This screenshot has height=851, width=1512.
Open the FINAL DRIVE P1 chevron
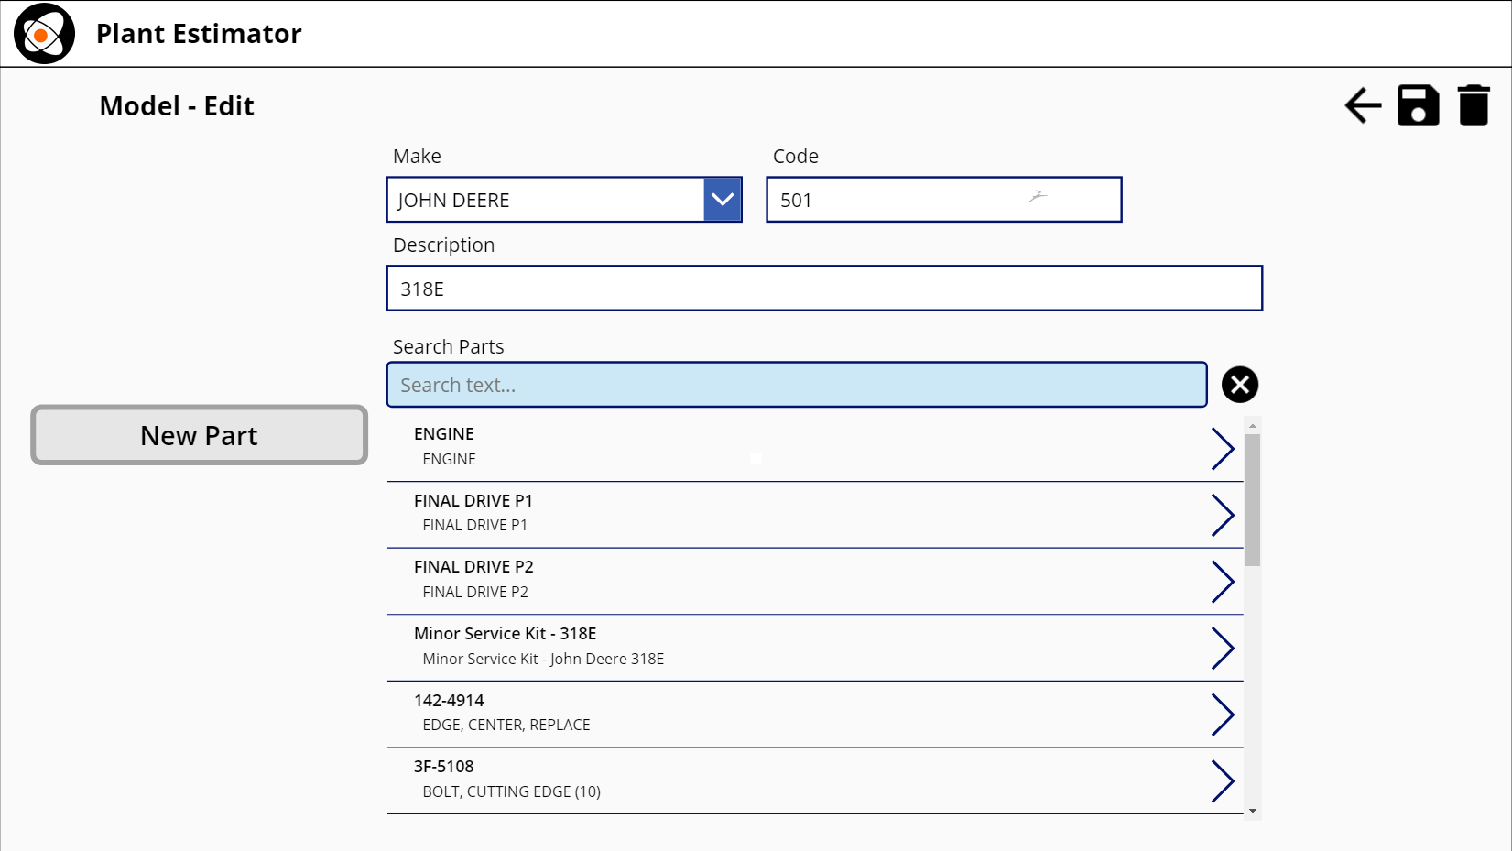[x=1223, y=515]
